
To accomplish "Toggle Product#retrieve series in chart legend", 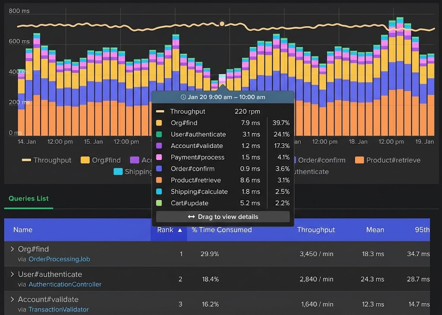I will (388, 160).
